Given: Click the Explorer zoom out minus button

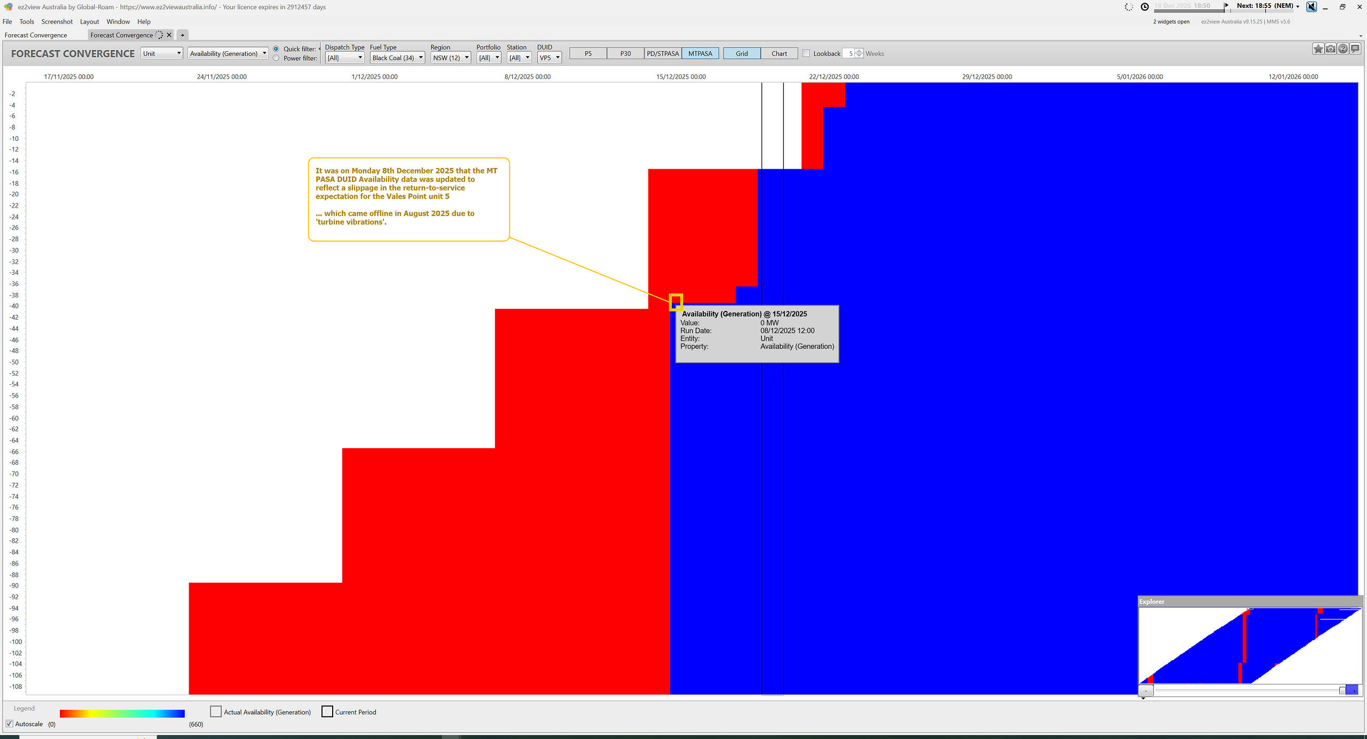Looking at the screenshot, I should click(x=1145, y=690).
